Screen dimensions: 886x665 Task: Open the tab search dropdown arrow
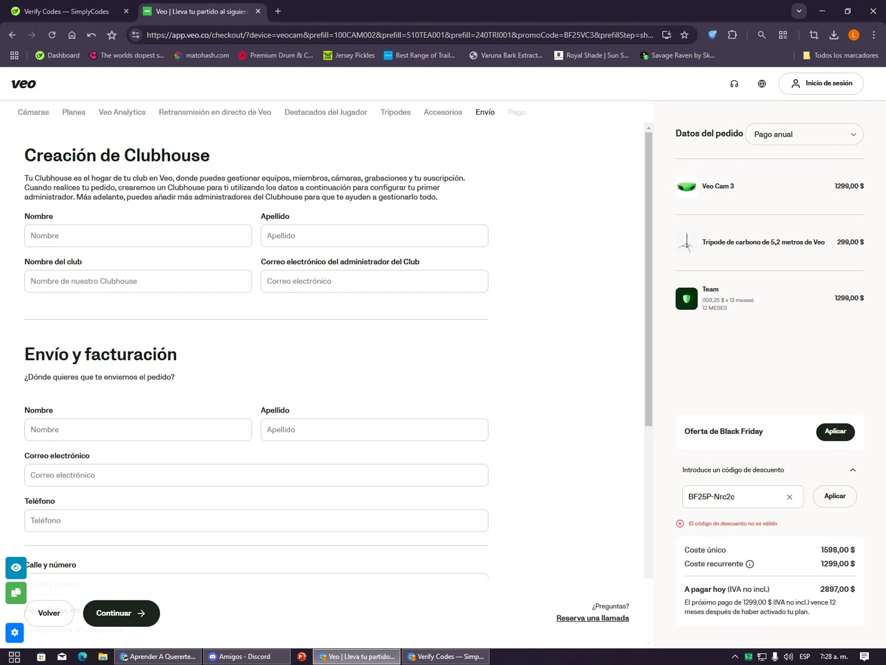tap(799, 11)
